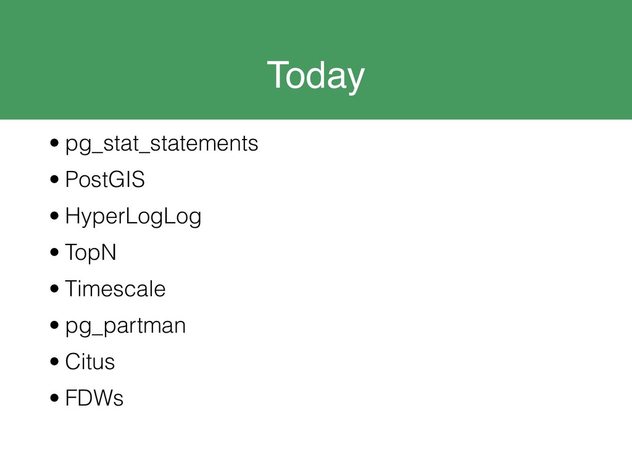
Task: Click the bullet dot before HyperLogLog
Action: point(54,215)
